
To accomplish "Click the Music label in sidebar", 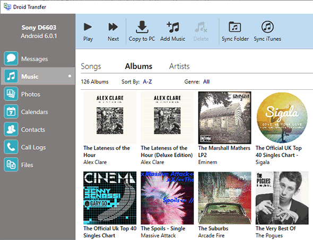I will tap(30, 76).
